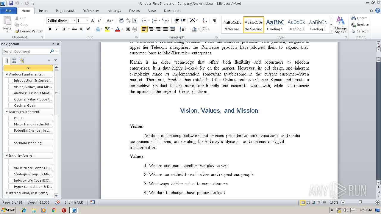381x214 pixels.
Task: Grow font size
Action: point(93,21)
